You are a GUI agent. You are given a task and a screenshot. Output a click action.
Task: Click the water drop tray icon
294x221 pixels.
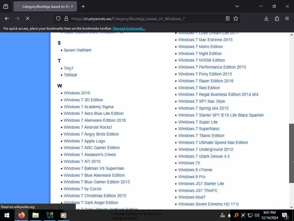pos(229,215)
